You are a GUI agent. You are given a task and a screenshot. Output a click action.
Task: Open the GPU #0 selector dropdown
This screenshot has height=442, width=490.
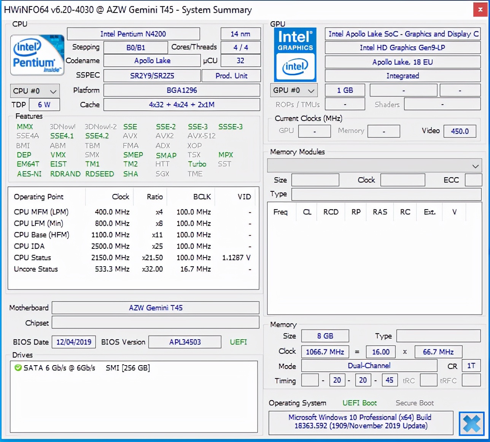tap(294, 91)
